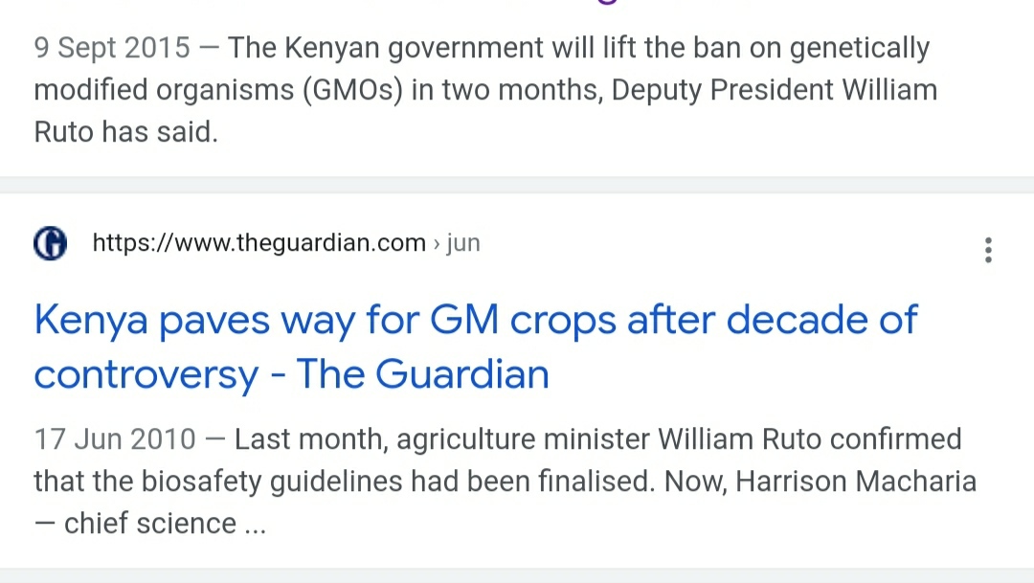Click the gray divider between search results

pos(517,185)
